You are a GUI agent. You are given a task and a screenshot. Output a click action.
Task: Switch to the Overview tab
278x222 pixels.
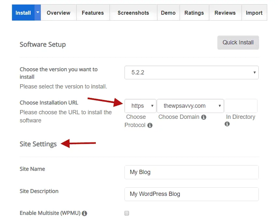click(59, 13)
